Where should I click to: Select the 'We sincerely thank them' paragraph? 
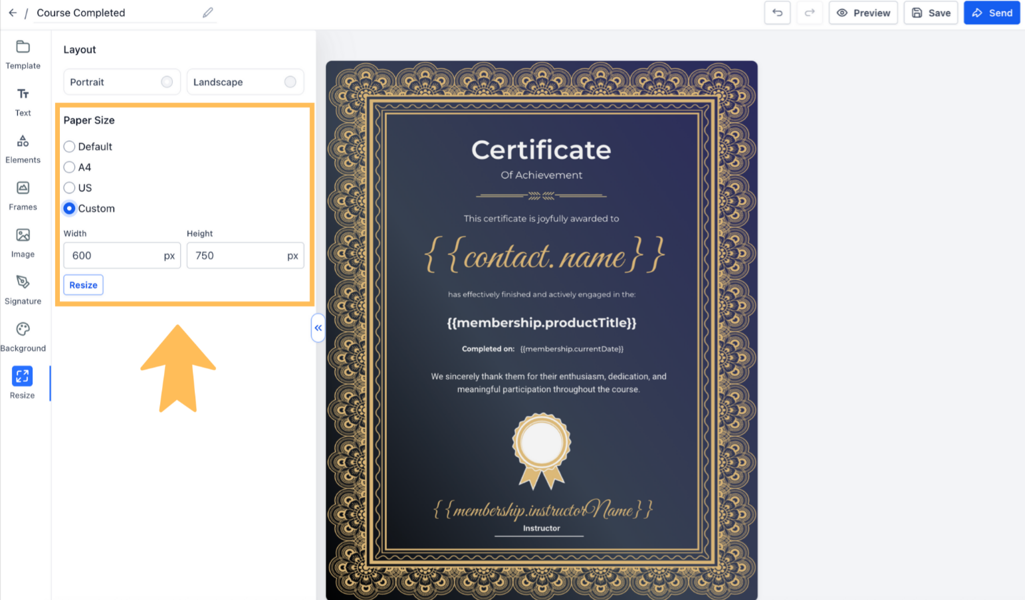(x=548, y=383)
